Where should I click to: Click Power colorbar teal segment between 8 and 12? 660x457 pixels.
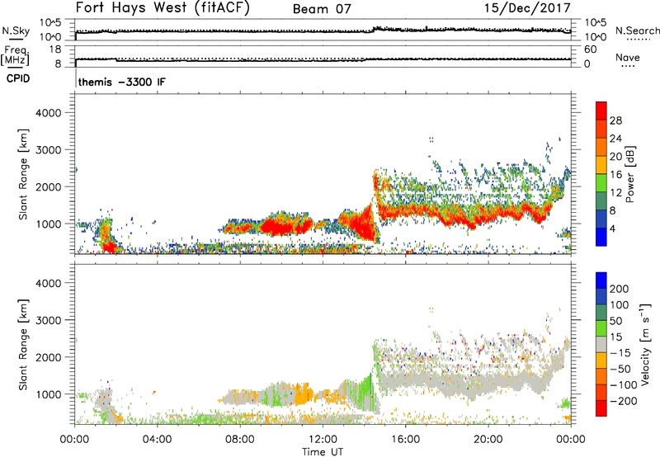[601, 200]
